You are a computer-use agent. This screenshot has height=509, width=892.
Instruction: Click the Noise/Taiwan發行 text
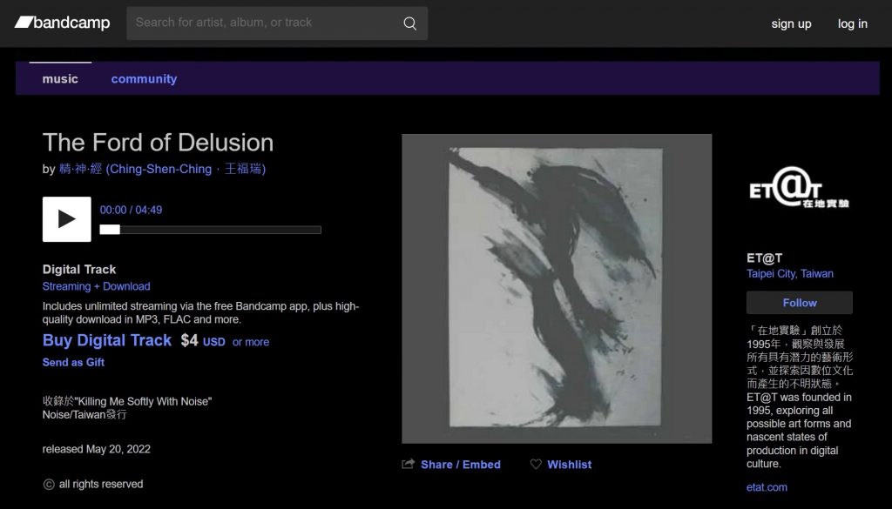(x=84, y=415)
